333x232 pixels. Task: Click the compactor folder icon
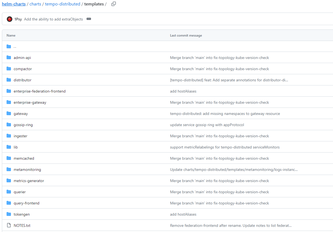coord(9,69)
